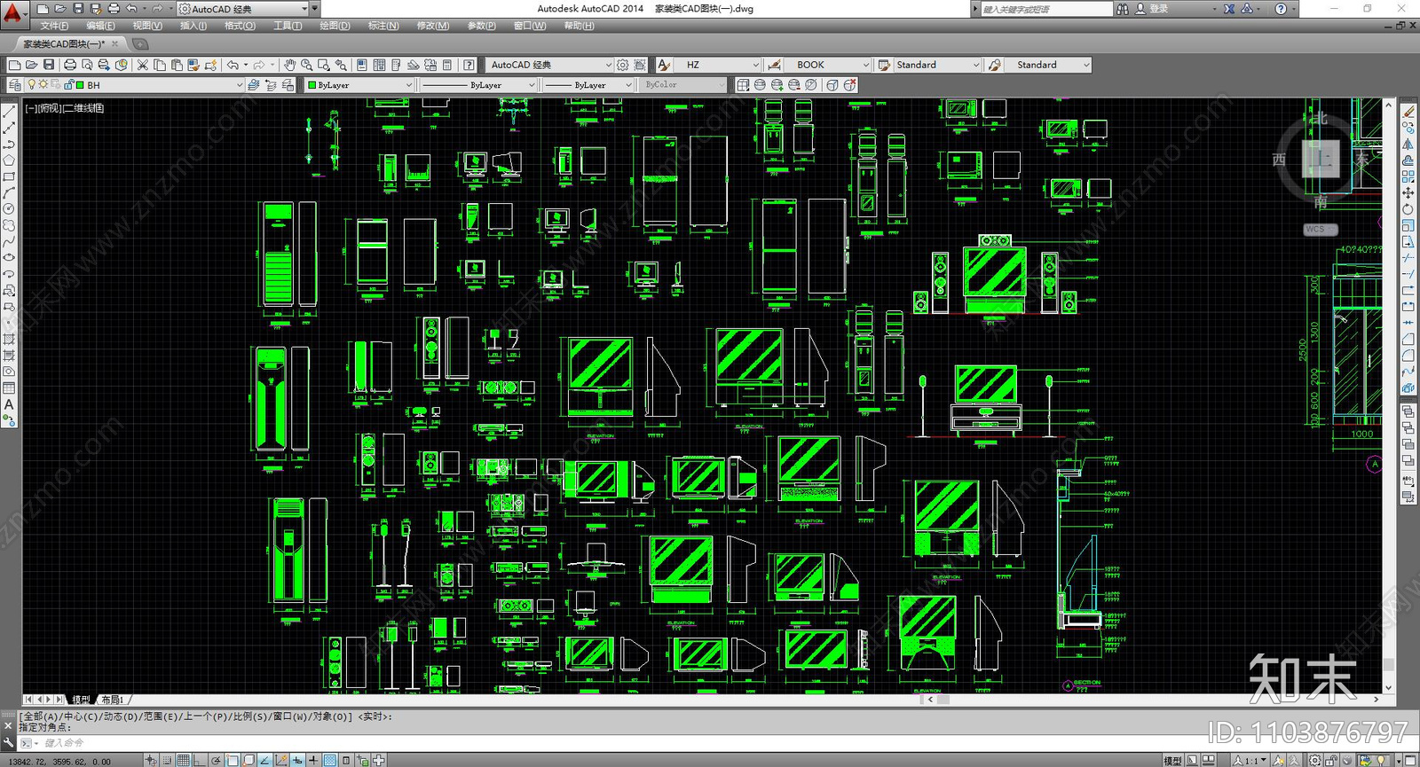1420x767 pixels.
Task: Select the Cut (scissors) icon
Action: [142, 65]
